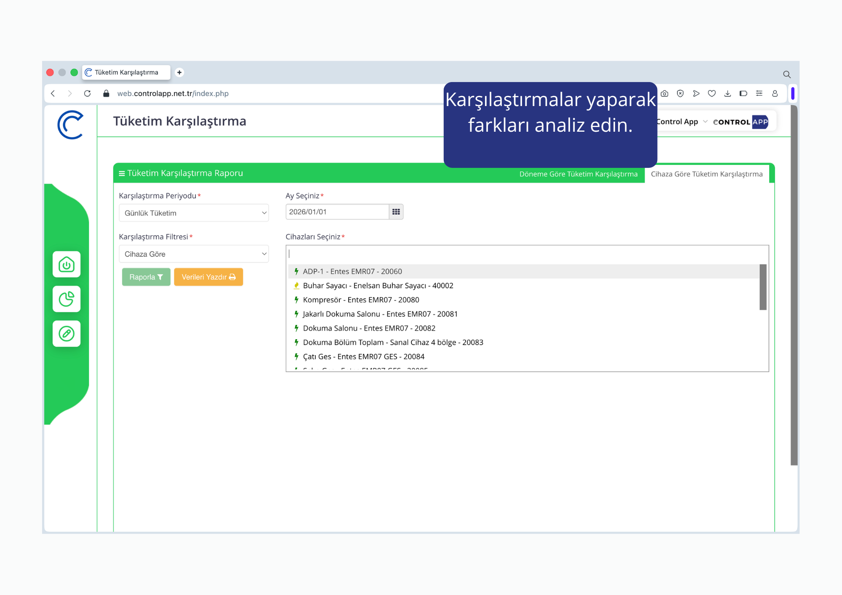Open browser downloads icon
842x595 pixels.
coord(727,93)
